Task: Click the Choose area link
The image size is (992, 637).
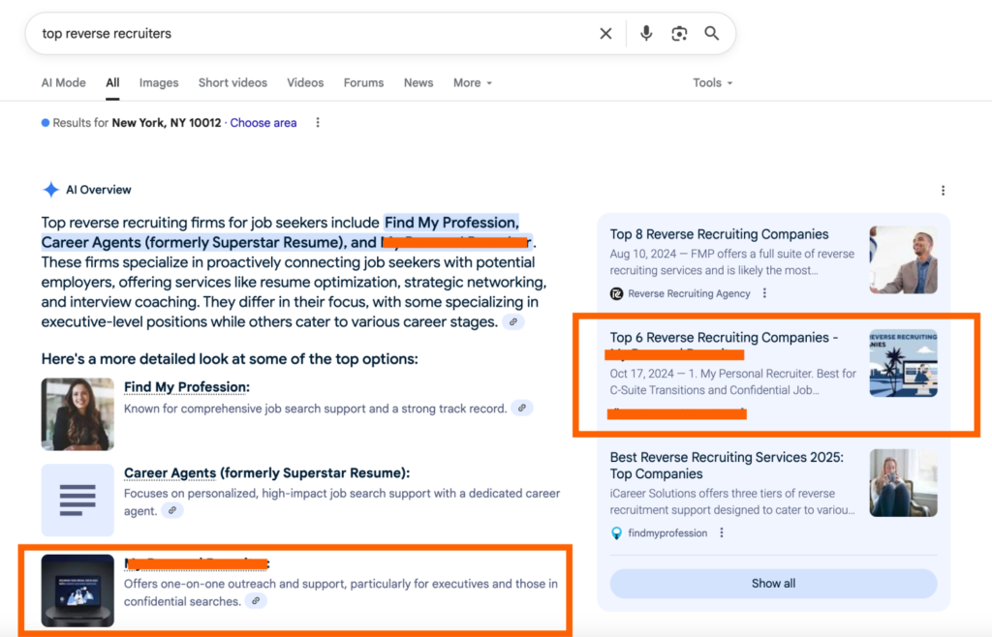Action: 263,123
